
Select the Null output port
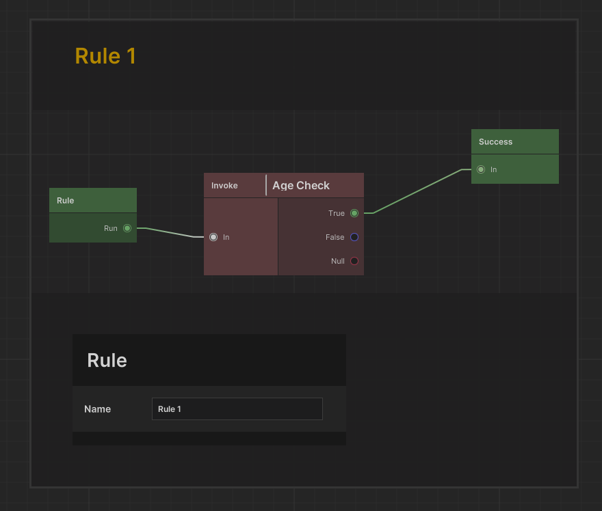tap(354, 261)
